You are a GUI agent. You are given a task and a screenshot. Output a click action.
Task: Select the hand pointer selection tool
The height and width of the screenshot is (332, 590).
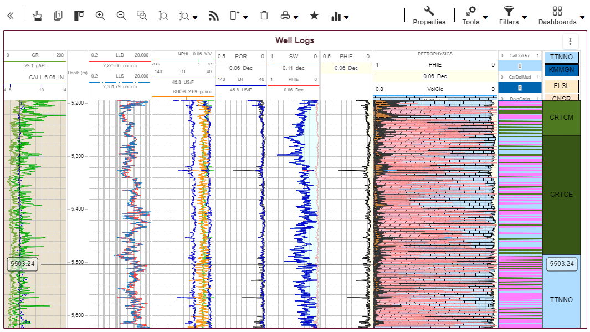[x=37, y=16]
